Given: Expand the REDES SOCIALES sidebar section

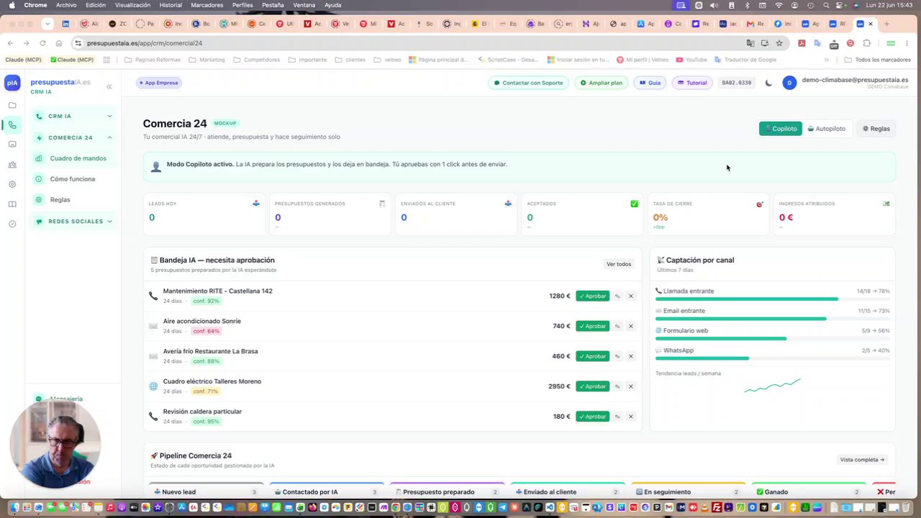Looking at the screenshot, I should [73, 222].
